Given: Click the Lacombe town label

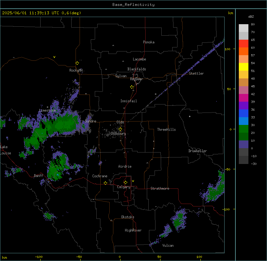Looking at the screenshot, I should tap(139, 59).
